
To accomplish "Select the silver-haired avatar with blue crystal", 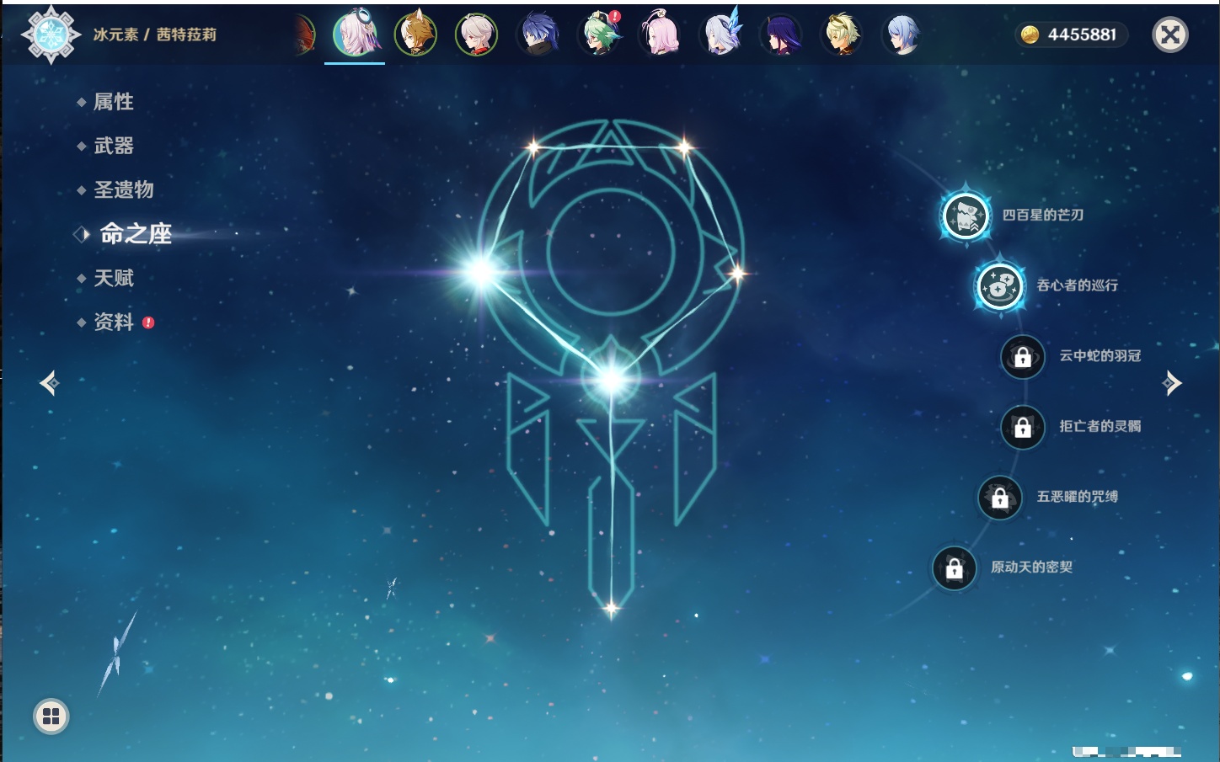I will click(x=721, y=35).
